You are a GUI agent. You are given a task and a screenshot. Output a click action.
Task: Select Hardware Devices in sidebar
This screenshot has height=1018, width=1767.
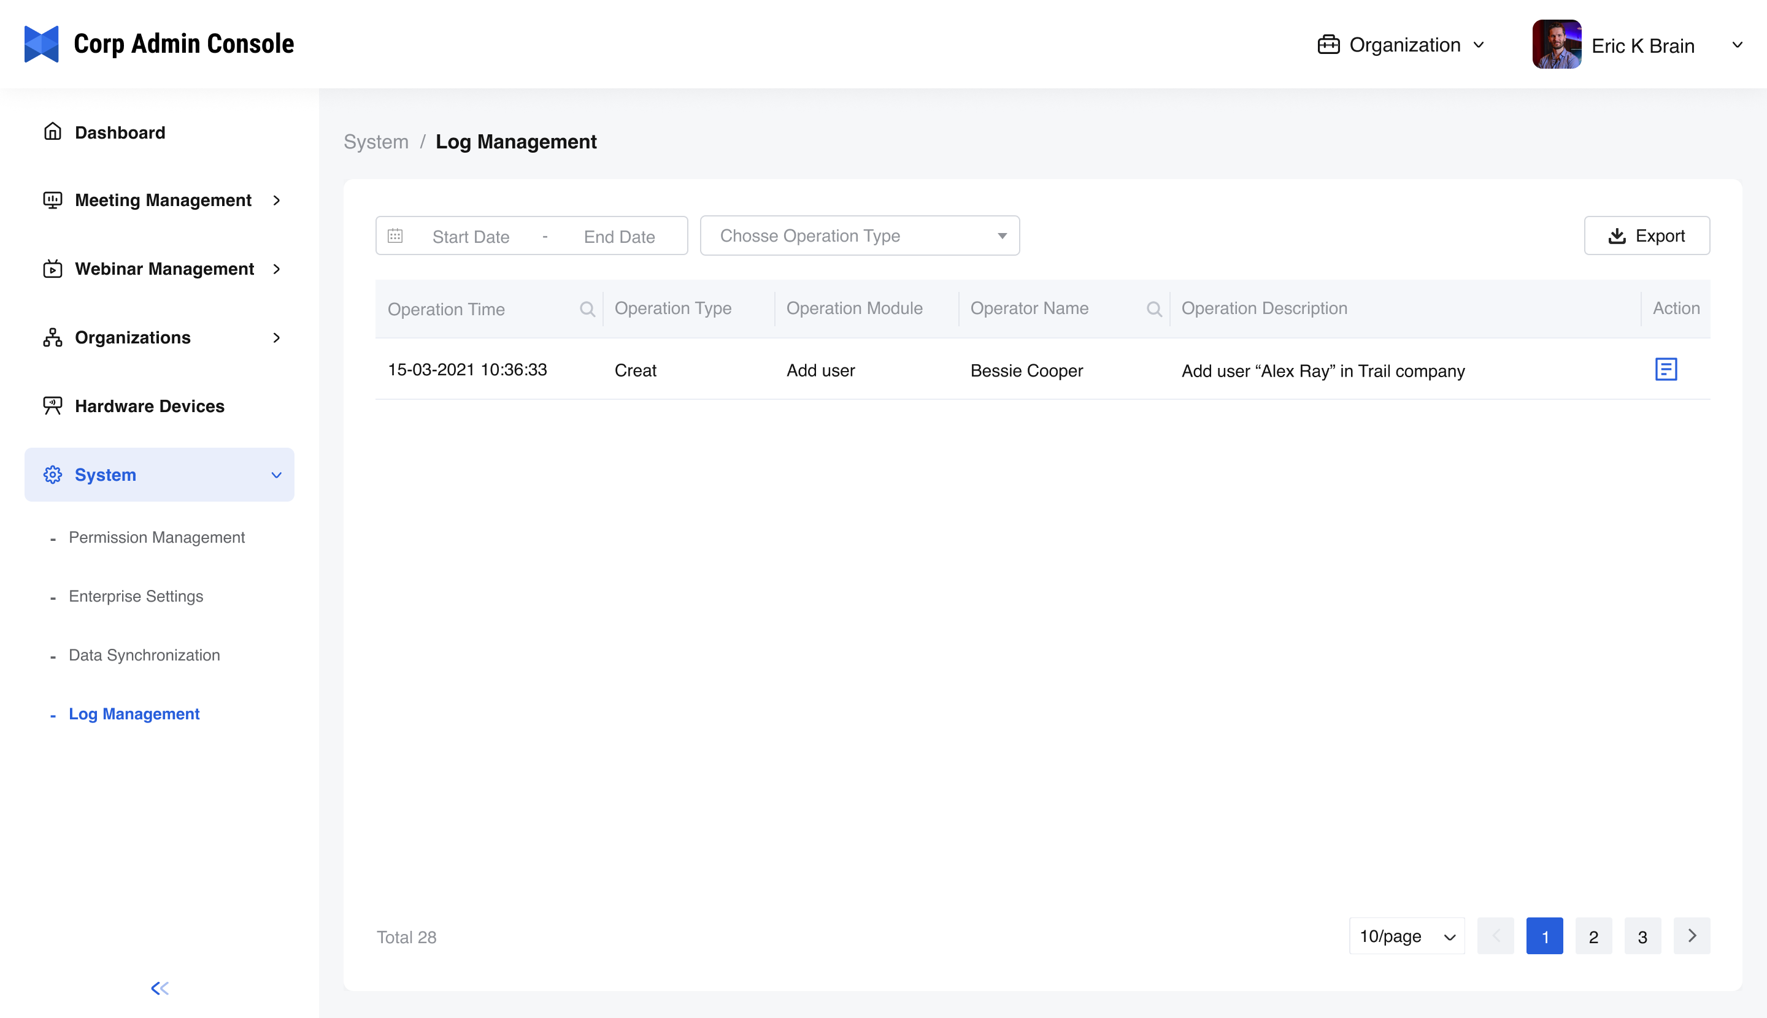pos(149,406)
